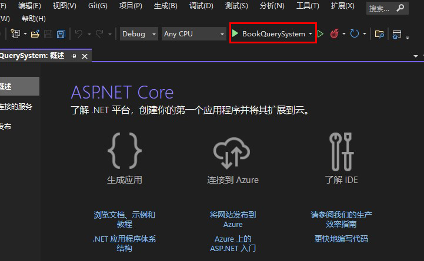Click the cloud 连接到 Azure icon
424x261 pixels.
(232, 153)
